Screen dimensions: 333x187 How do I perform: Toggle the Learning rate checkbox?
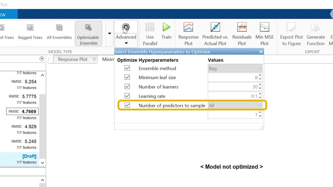(127, 96)
